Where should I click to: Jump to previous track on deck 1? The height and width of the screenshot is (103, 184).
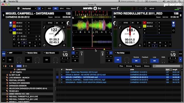pos(57,23)
